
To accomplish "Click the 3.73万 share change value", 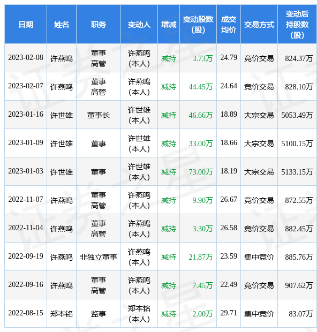I will [x=202, y=58].
